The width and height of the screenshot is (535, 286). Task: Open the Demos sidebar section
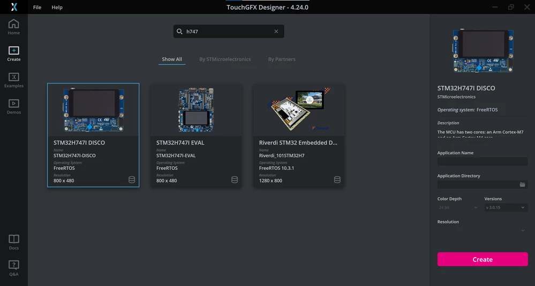[13, 107]
